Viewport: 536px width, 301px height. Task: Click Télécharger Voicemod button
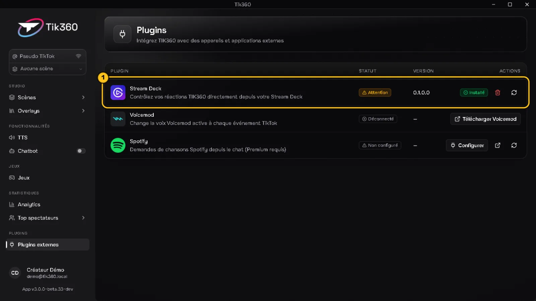[485, 119]
